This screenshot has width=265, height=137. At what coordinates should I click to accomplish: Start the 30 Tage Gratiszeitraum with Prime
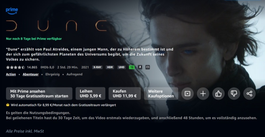coord(39,94)
